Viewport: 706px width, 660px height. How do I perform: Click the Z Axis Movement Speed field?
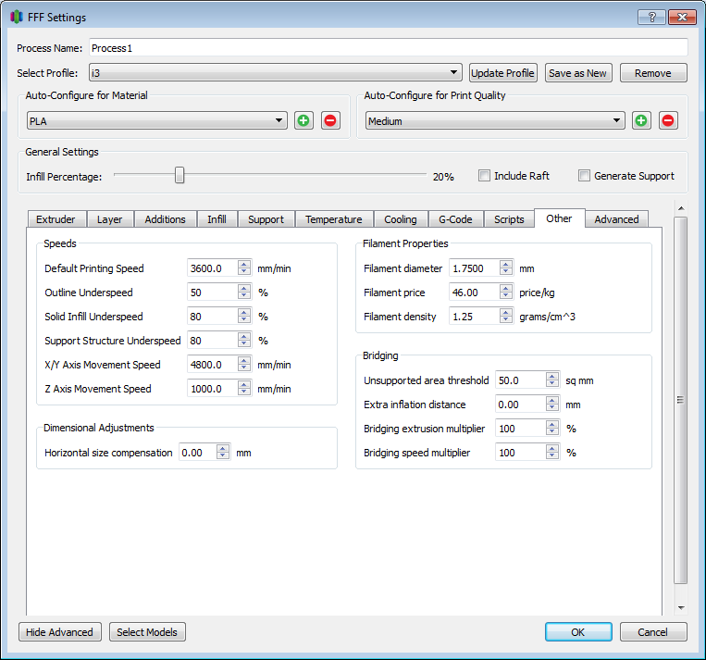pyautogui.click(x=213, y=389)
